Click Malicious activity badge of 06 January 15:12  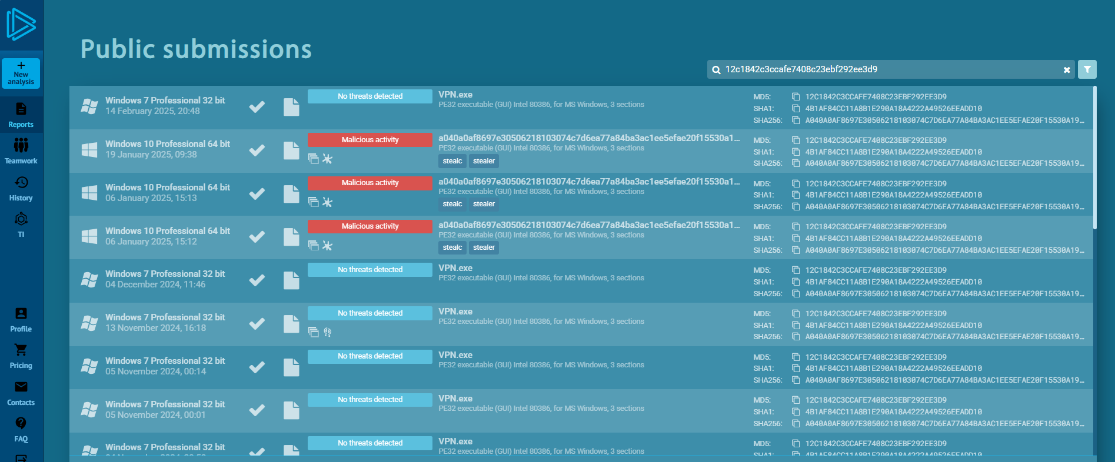tap(370, 226)
